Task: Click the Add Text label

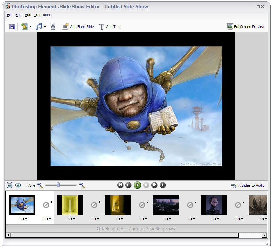Action: point(113,27)
